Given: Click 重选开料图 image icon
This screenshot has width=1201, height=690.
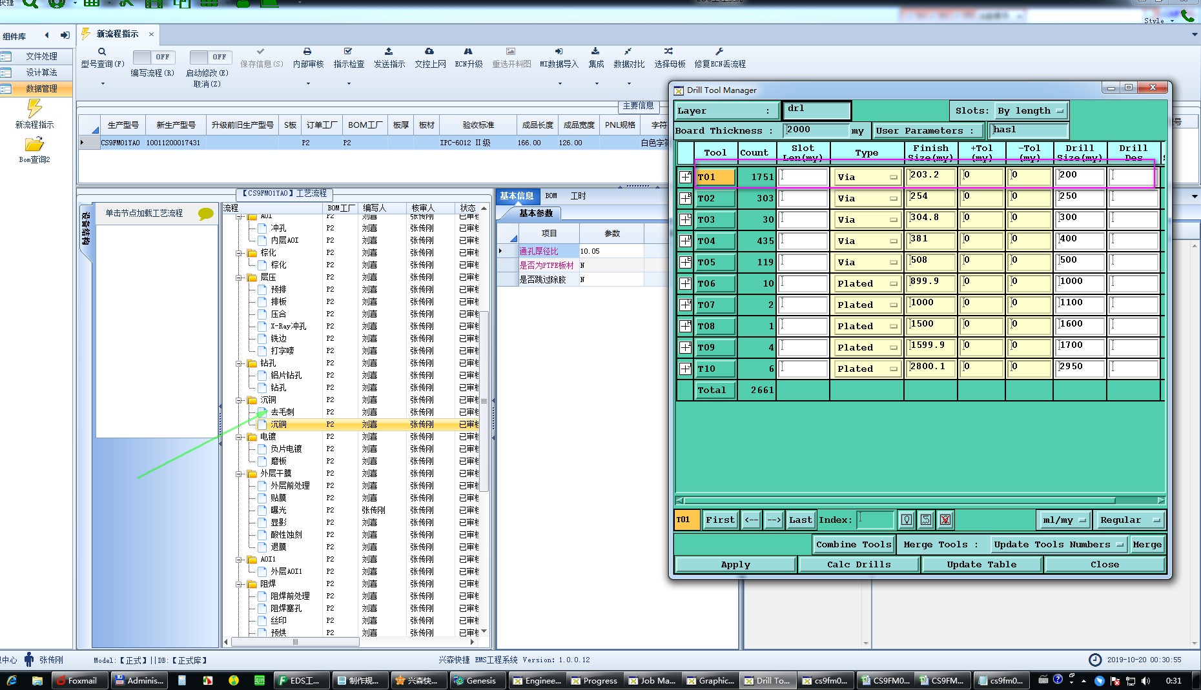Looking at the screenshot, I should click(511, 51).
